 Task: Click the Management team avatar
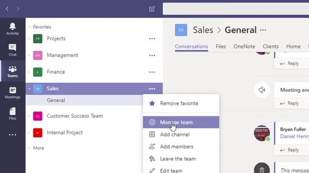coord(38,55)
